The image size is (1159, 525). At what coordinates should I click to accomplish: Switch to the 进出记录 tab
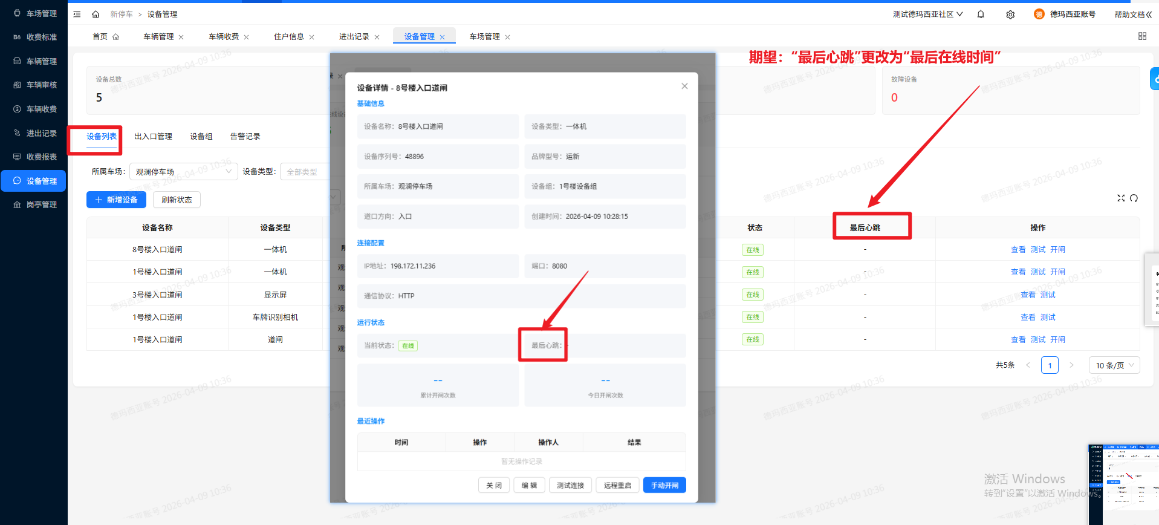(x=354, y=37)
